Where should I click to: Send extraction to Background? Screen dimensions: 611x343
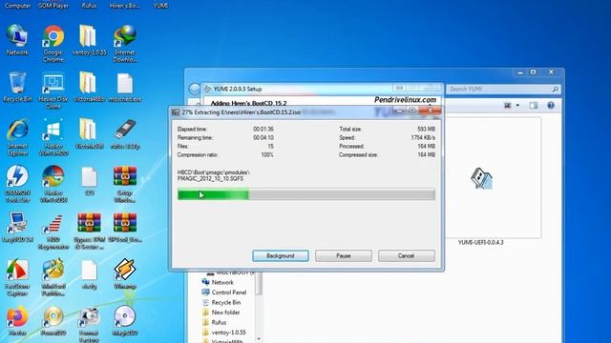281,256
